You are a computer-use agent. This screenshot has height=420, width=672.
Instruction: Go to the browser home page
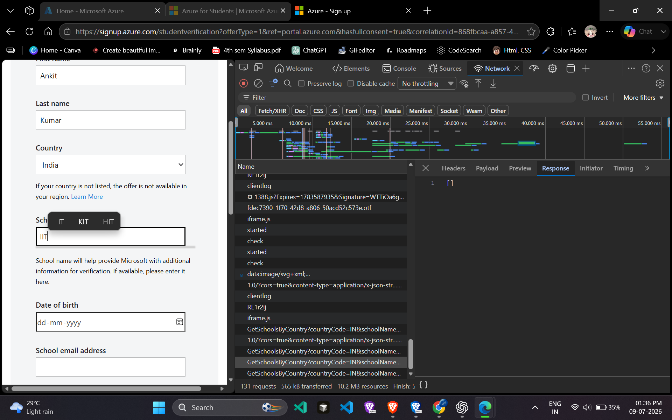coord(48,31)
